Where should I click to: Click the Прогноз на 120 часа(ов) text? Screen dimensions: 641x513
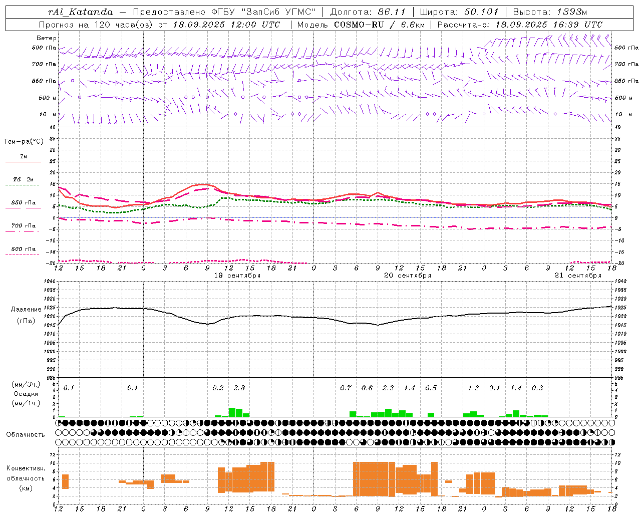pyautogui.click(x=96, y=25)
